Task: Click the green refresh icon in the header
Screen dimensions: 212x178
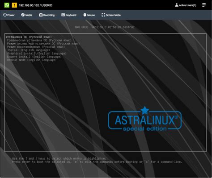Action: click(7, 5)
